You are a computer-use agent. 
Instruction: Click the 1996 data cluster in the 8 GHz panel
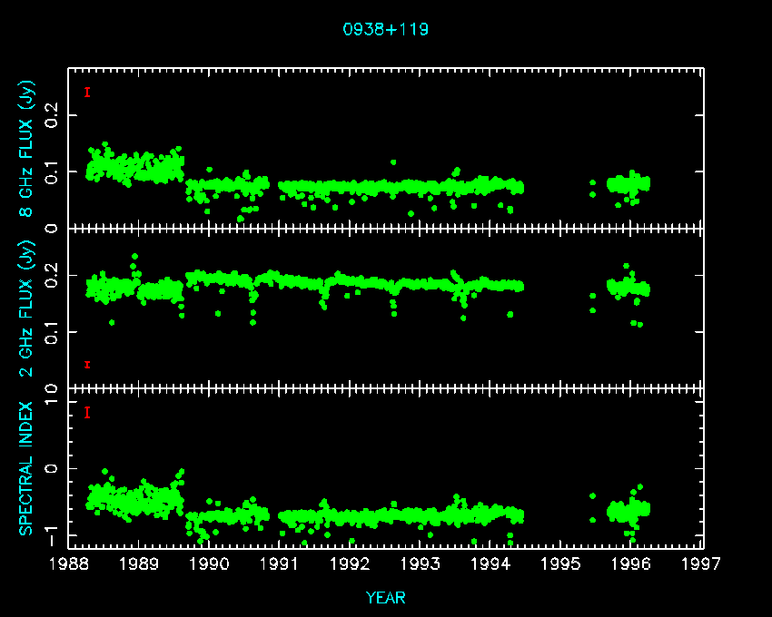pos(628,183)
